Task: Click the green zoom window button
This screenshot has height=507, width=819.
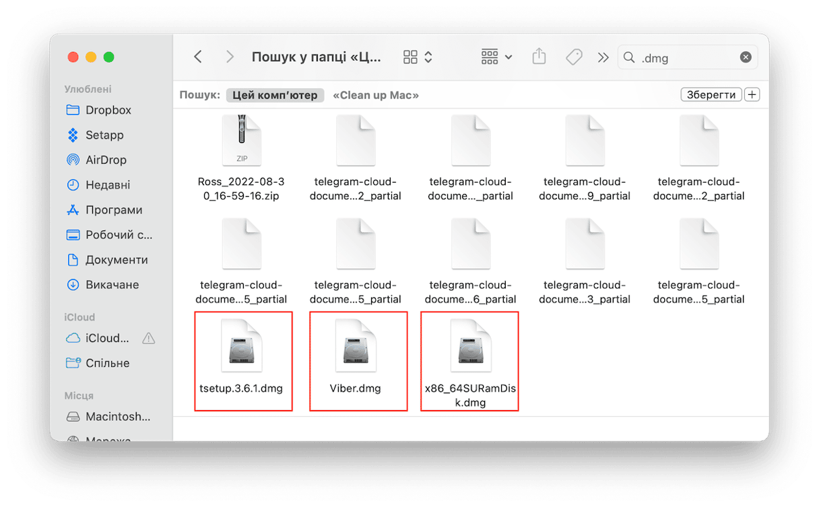Action: pos(109,57)
